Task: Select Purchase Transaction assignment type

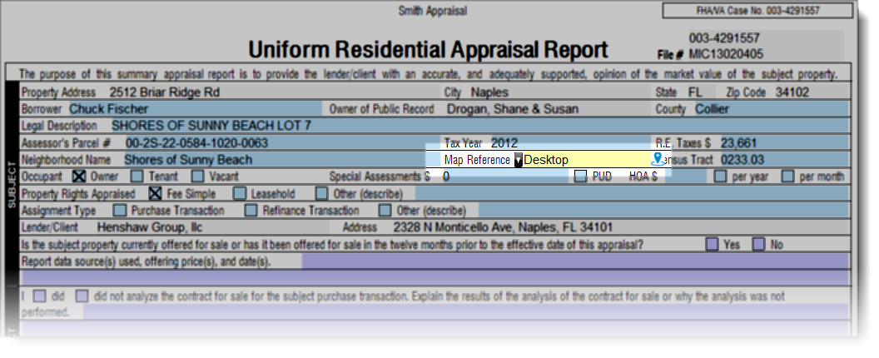Action: pos(120,211)
